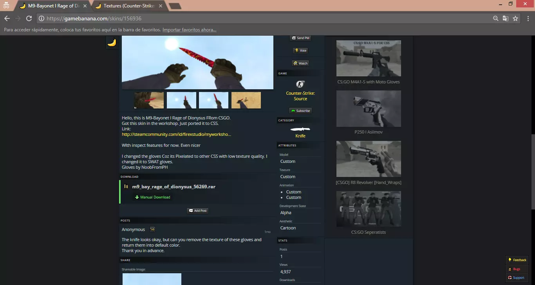Open the main knife preview image

(x=197, y=63)
